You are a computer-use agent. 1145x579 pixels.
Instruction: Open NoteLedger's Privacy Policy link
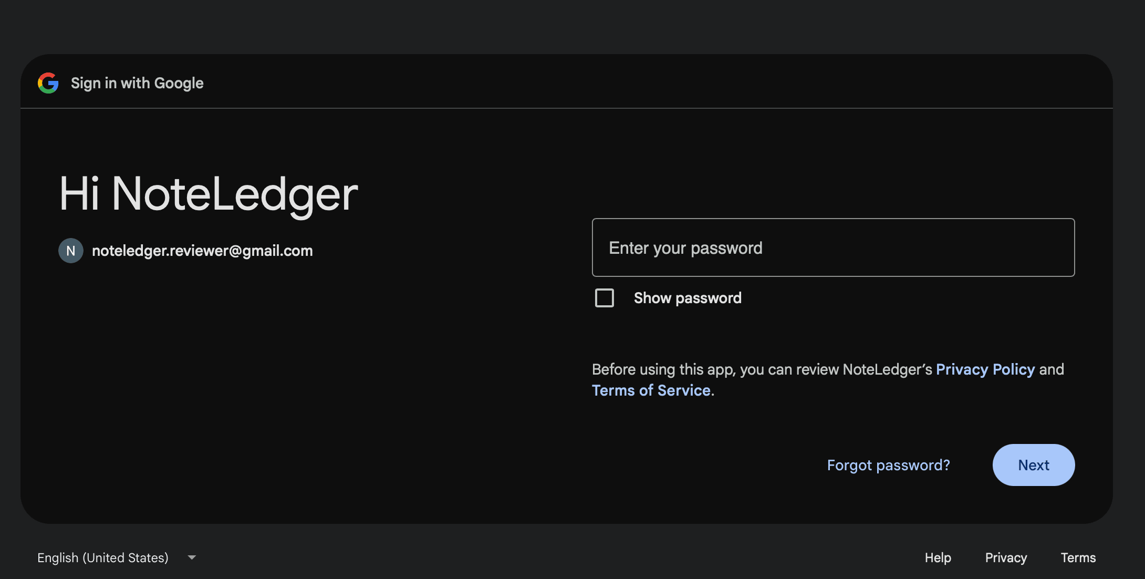(x=985, y=369)
